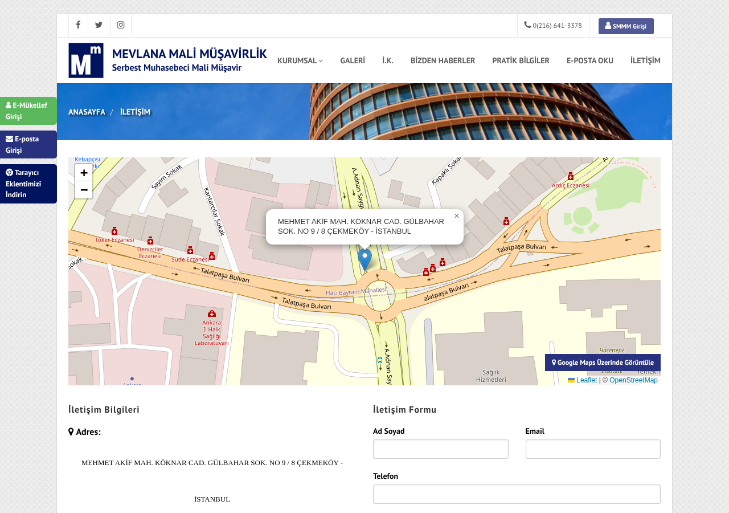Open BİZDEN HABERLER menu item
729x513 pixels.
coord(443,60)
